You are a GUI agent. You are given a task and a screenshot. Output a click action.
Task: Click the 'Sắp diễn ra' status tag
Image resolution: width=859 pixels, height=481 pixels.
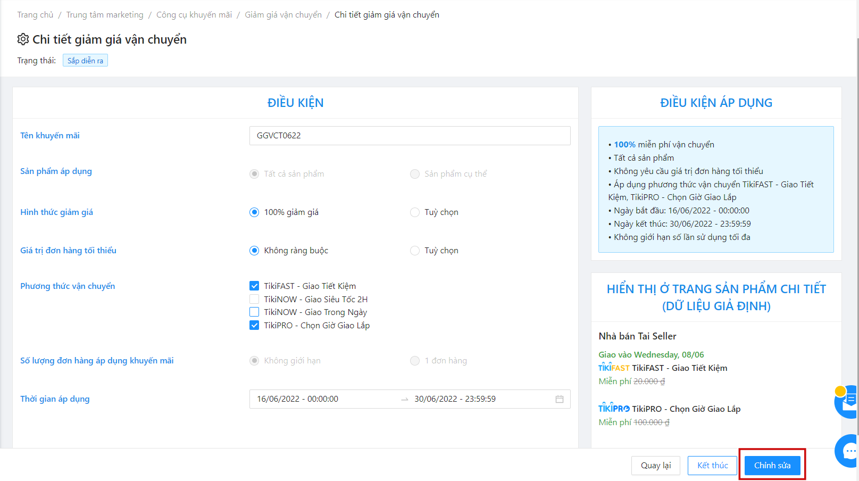[x=85, y=61]
